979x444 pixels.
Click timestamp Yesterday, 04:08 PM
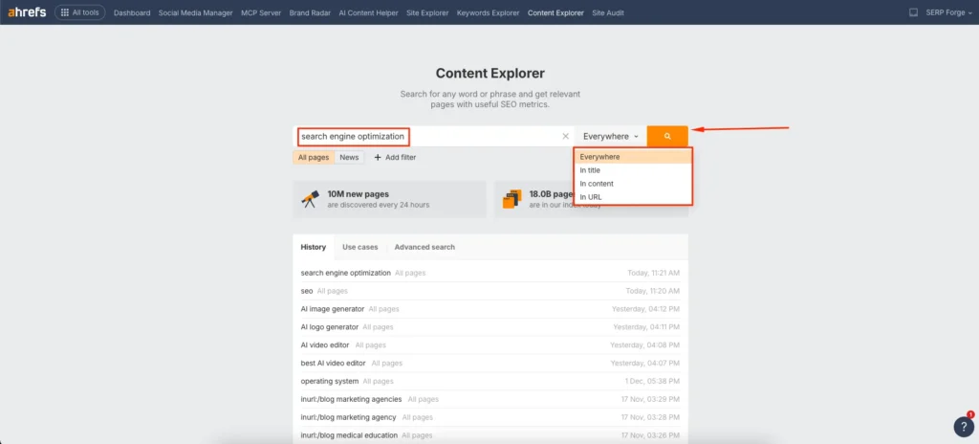(x=645, y=345)
